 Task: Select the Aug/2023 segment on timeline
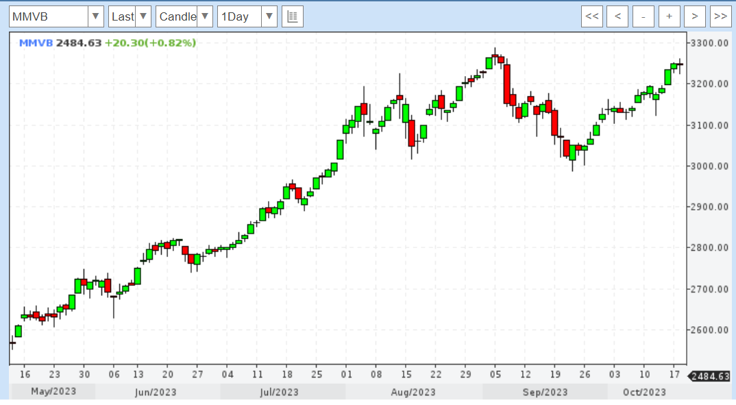414,392
